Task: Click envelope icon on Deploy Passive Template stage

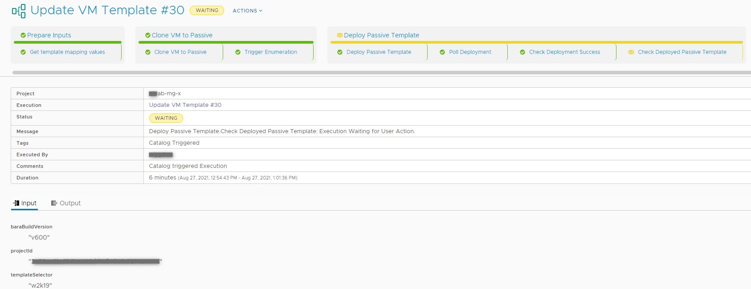Action: pos(339,35)
